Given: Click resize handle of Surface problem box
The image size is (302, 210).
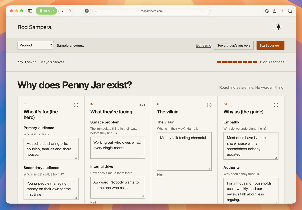Looking at the screenshot, I should (143, 157).
